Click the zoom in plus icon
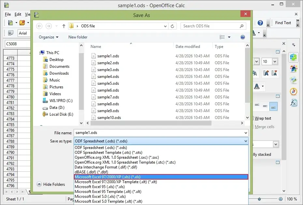 pyautogui.click(x=281, y=199)
